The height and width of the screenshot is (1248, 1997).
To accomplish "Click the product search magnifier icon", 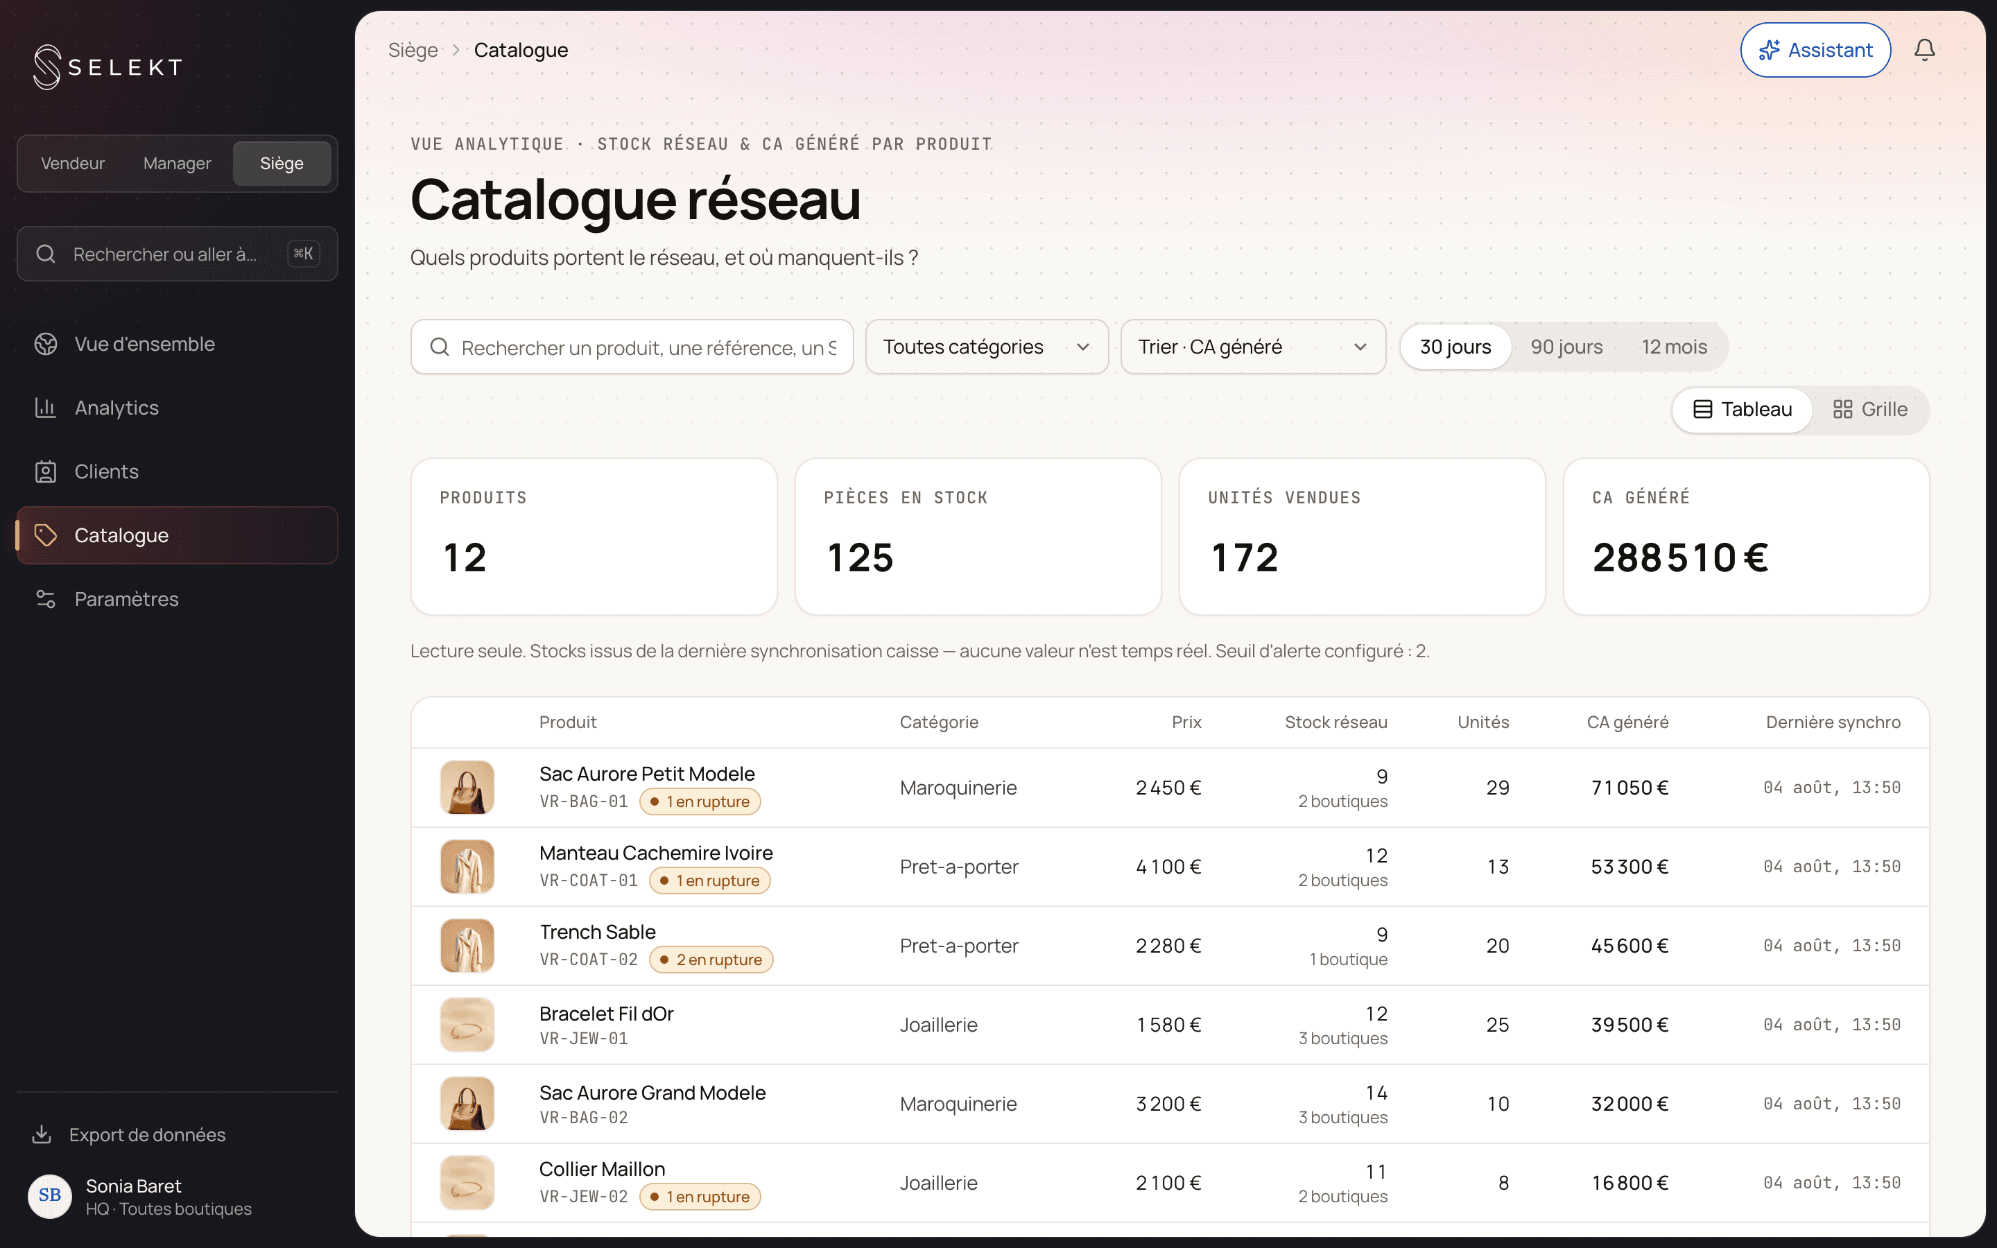I will coord(440,347).
